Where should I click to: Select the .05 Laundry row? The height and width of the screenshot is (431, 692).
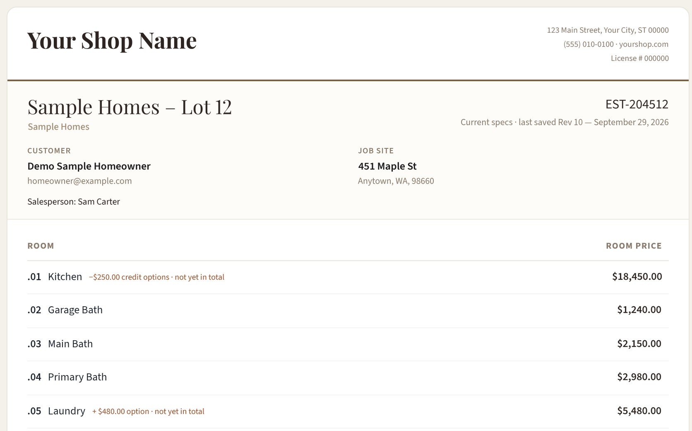click(x=348, y=412)
